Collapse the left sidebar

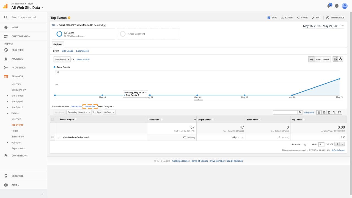coord(42,194)
